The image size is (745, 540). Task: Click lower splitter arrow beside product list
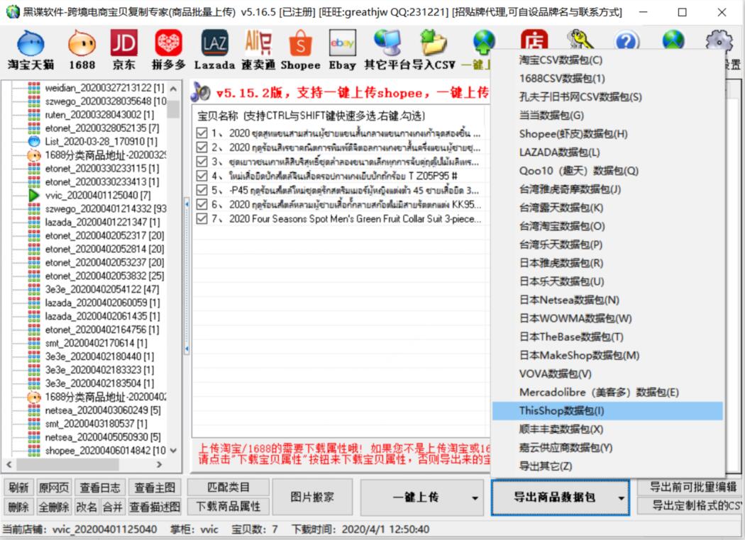187,349
